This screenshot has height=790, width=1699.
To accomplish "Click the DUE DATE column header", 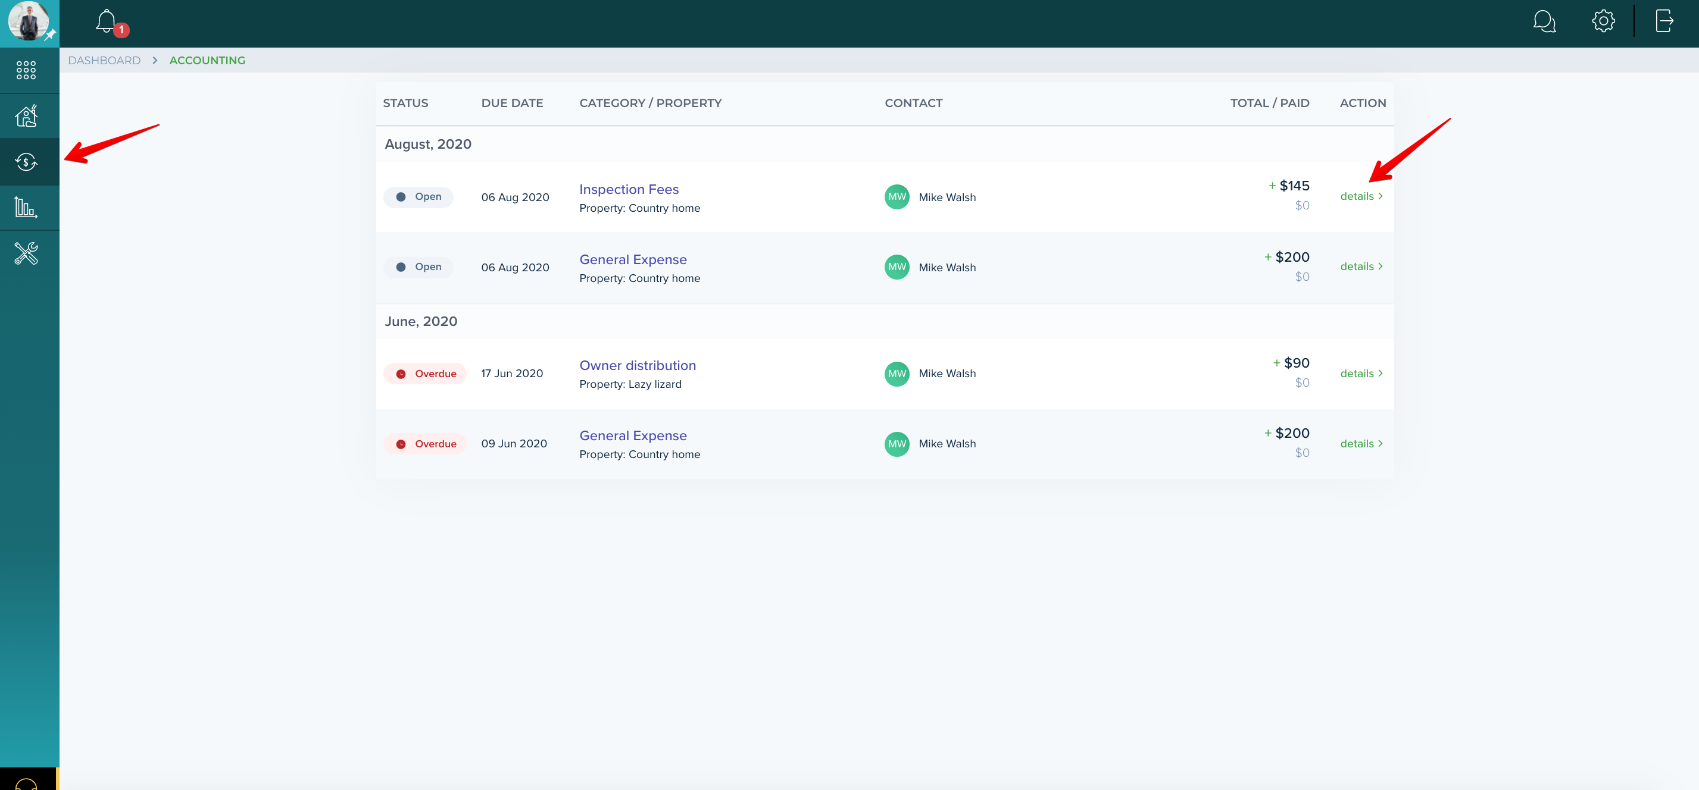I will [x=512, y=103].
